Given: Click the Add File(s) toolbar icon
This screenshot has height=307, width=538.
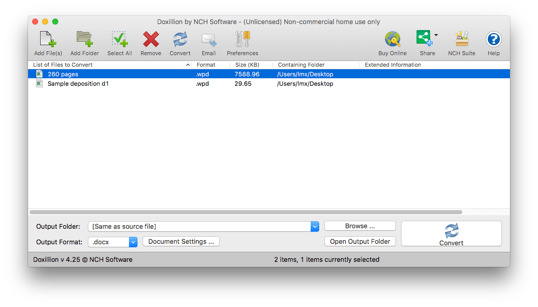Looking at the screenshot, I should point(48,39).
